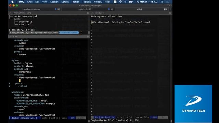Switch to the vi (vi) tab

(x=142, y=9)
